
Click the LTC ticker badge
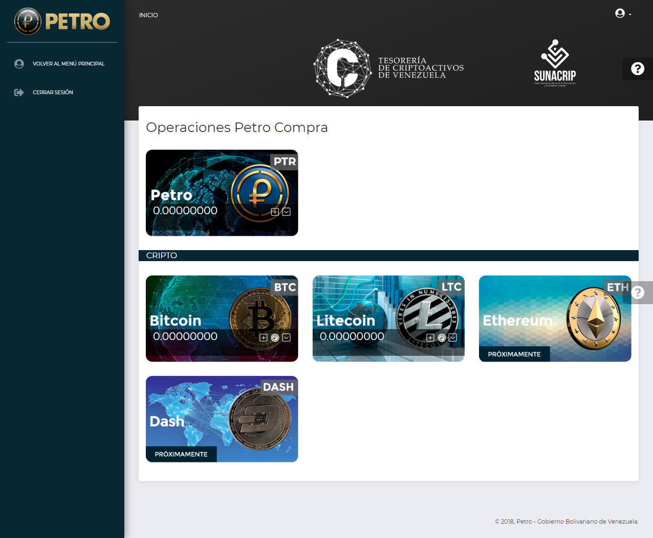click(451, 287)
